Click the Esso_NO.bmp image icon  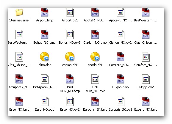[19, 101]
